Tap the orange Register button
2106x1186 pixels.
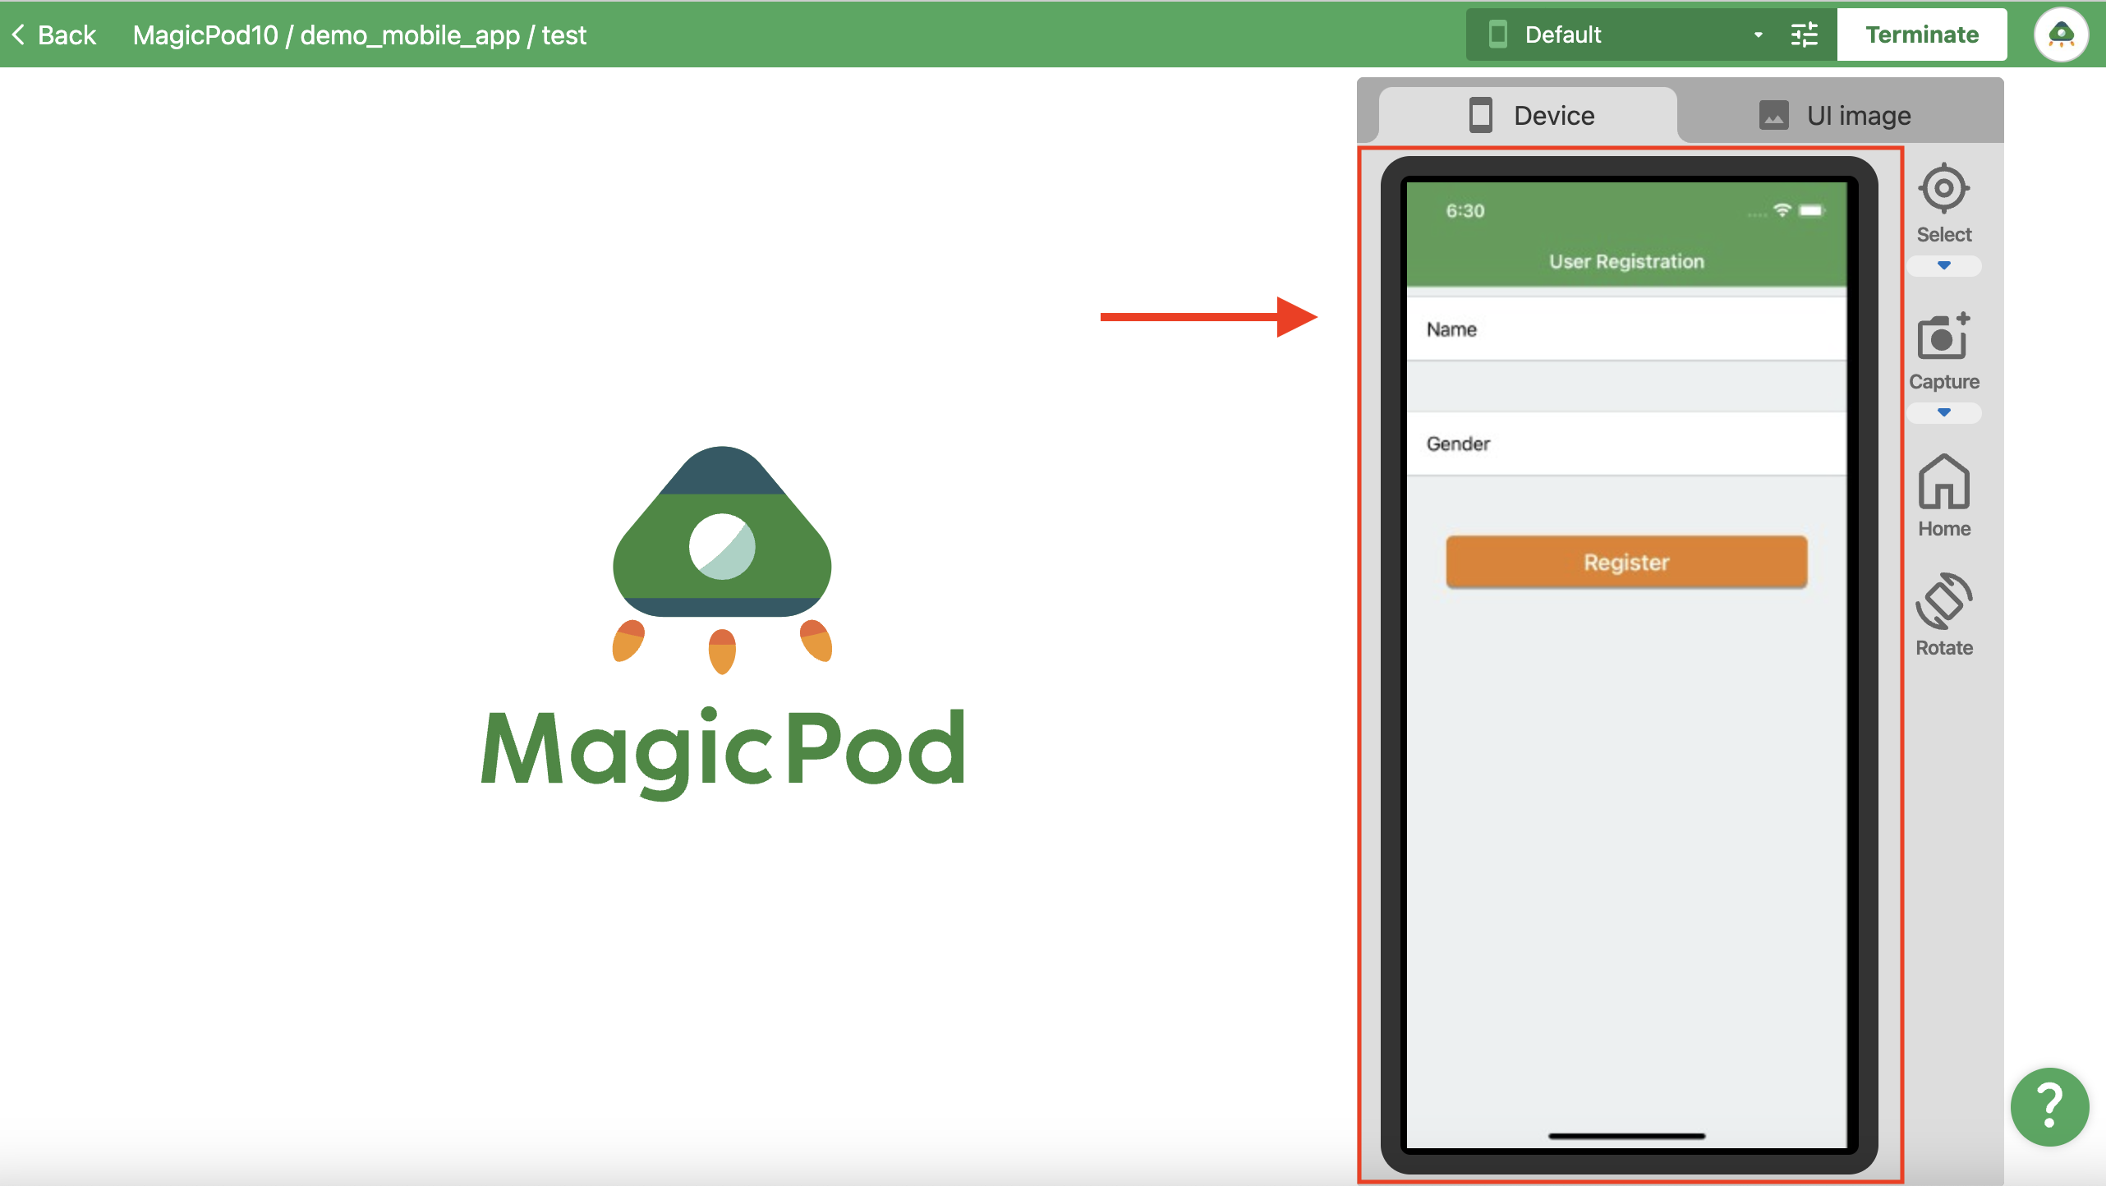pos(1626,563)
